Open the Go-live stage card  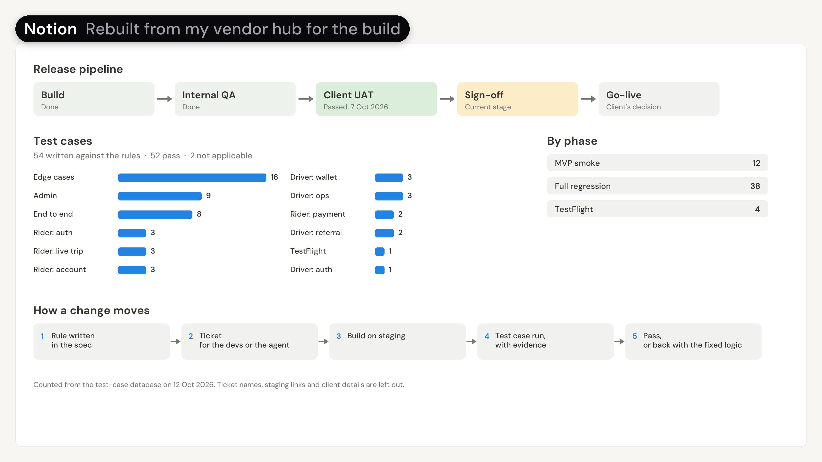point(659,99)
